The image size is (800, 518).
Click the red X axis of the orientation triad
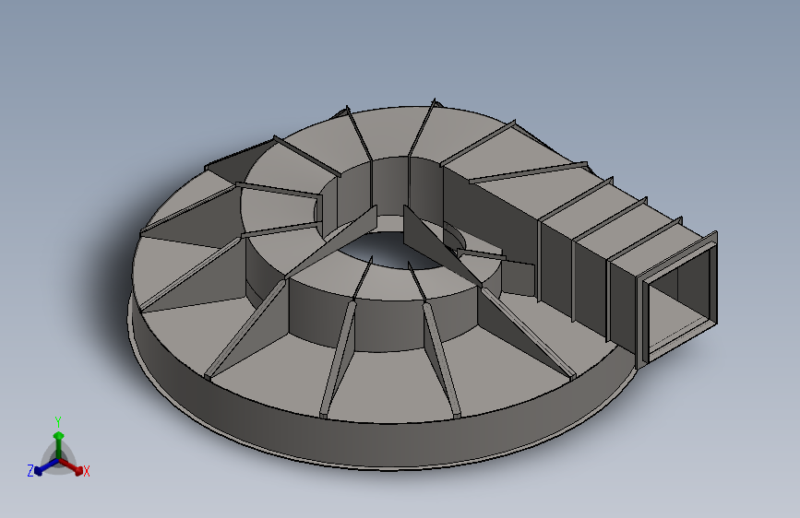pos(72,466)
